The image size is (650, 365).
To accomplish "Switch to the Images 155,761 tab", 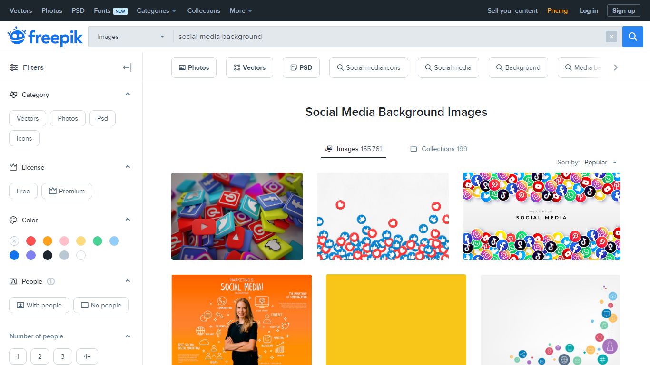I will 354,149.
